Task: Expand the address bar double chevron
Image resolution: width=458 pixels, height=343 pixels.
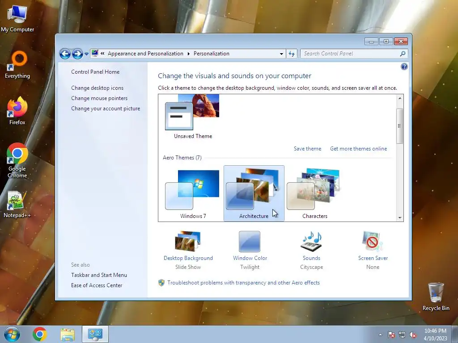Action: coord(102,54)
